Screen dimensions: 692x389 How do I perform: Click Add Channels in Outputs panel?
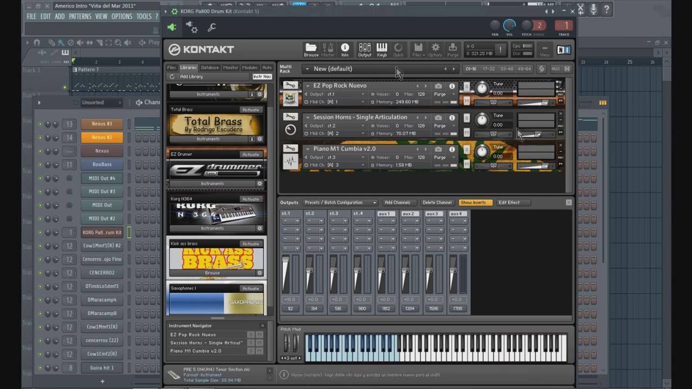pyautogui.click(x=397, y=203)
